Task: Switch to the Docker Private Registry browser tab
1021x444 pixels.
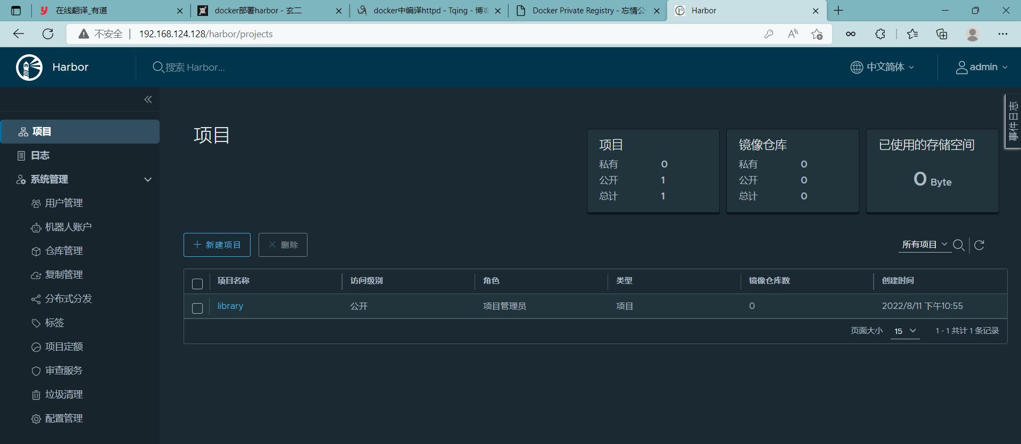Action: click(587, 11)
